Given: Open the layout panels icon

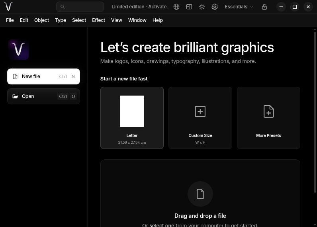Looking at the screenshot, I should pos(189,7).
